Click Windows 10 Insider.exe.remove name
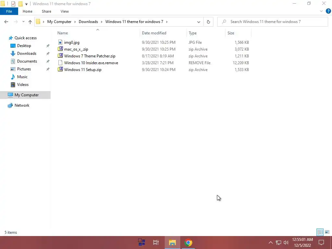 tap(91, 63)
